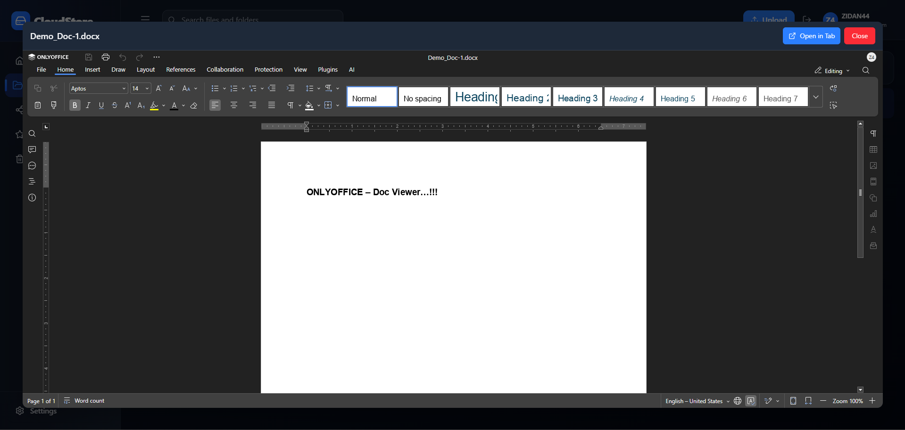Toggle bold formatting
905x430 pixels.
(x=74, y=105)
